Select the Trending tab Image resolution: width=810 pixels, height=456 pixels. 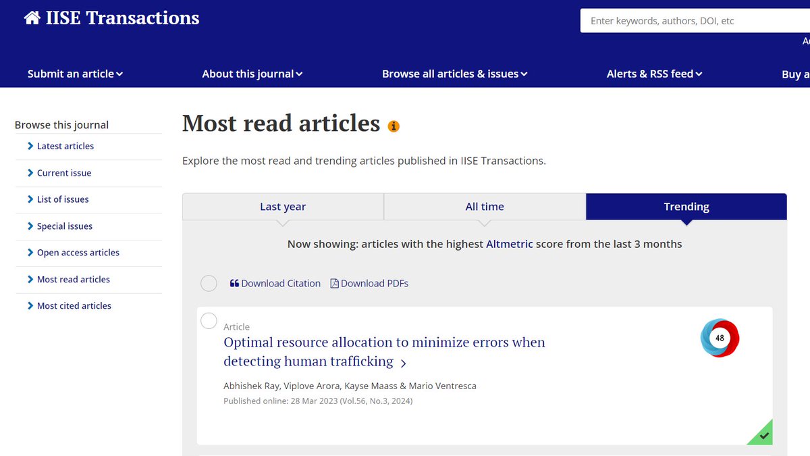(686, 207)
